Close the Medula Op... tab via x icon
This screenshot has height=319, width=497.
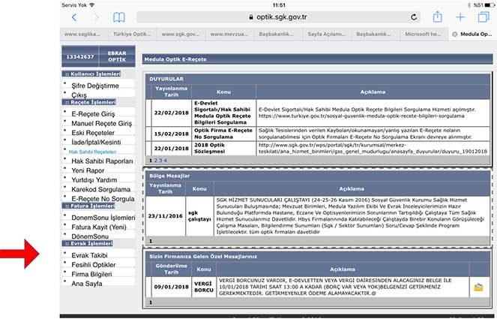pyautogui.click(x=455, y=34)
